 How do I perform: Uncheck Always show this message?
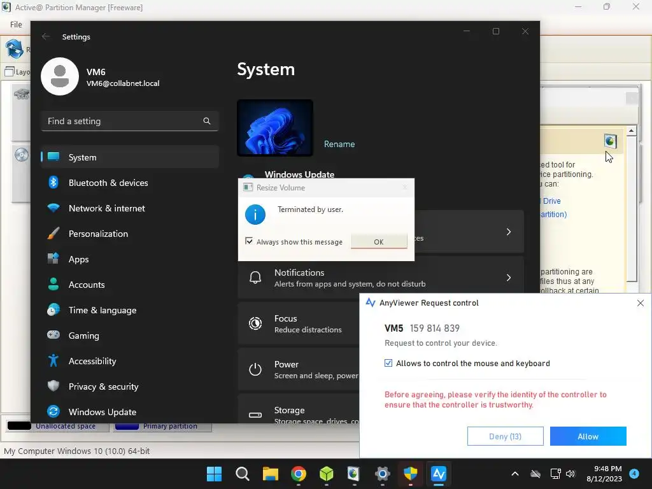point(249,241)
